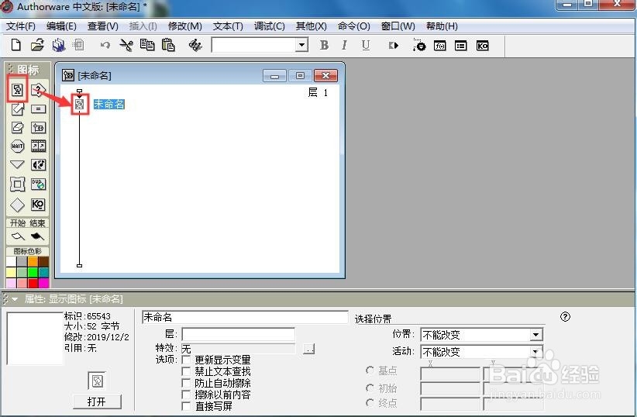
Task: Open the 调试(C) menu
Action: 270,26
